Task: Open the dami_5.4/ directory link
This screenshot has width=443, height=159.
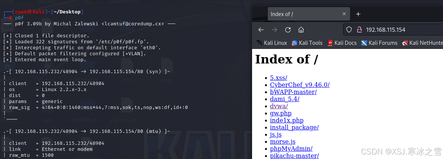Action: click(285, 99)
